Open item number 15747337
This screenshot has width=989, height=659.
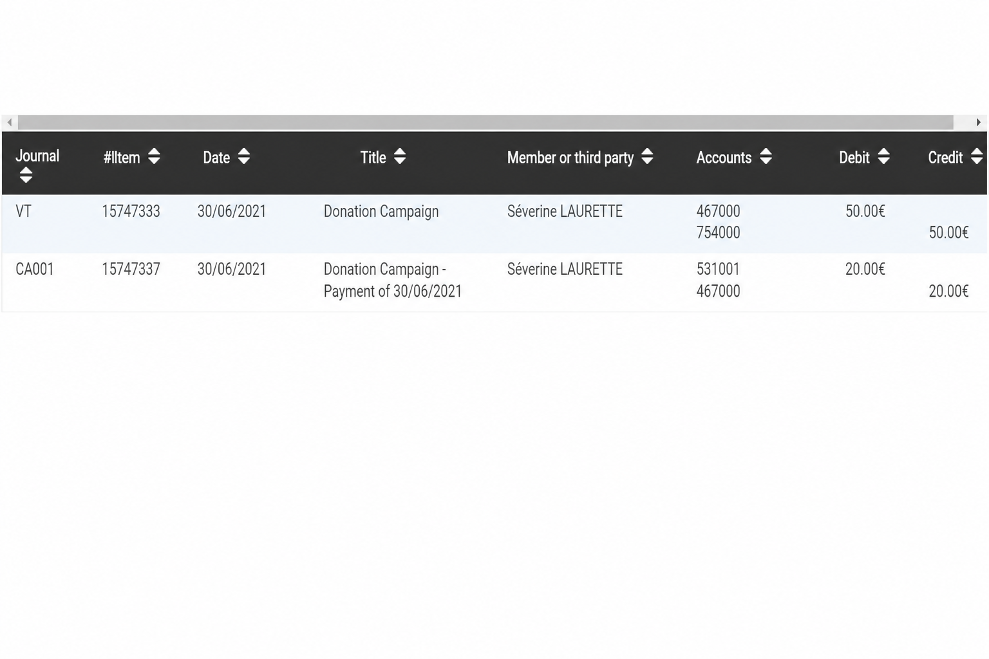coord(131,269)
